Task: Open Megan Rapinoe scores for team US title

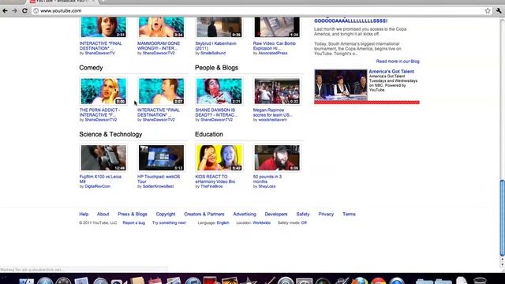Action: 272,112
